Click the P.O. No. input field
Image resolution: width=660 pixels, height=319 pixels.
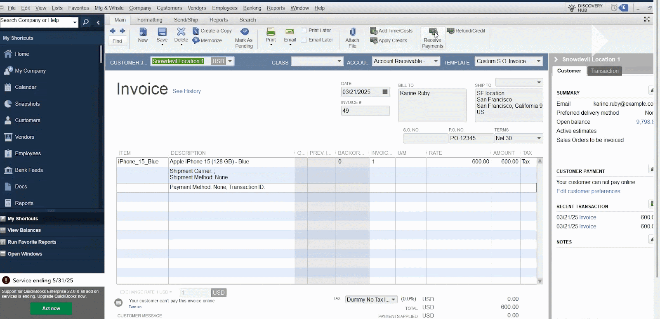point(471,138)
